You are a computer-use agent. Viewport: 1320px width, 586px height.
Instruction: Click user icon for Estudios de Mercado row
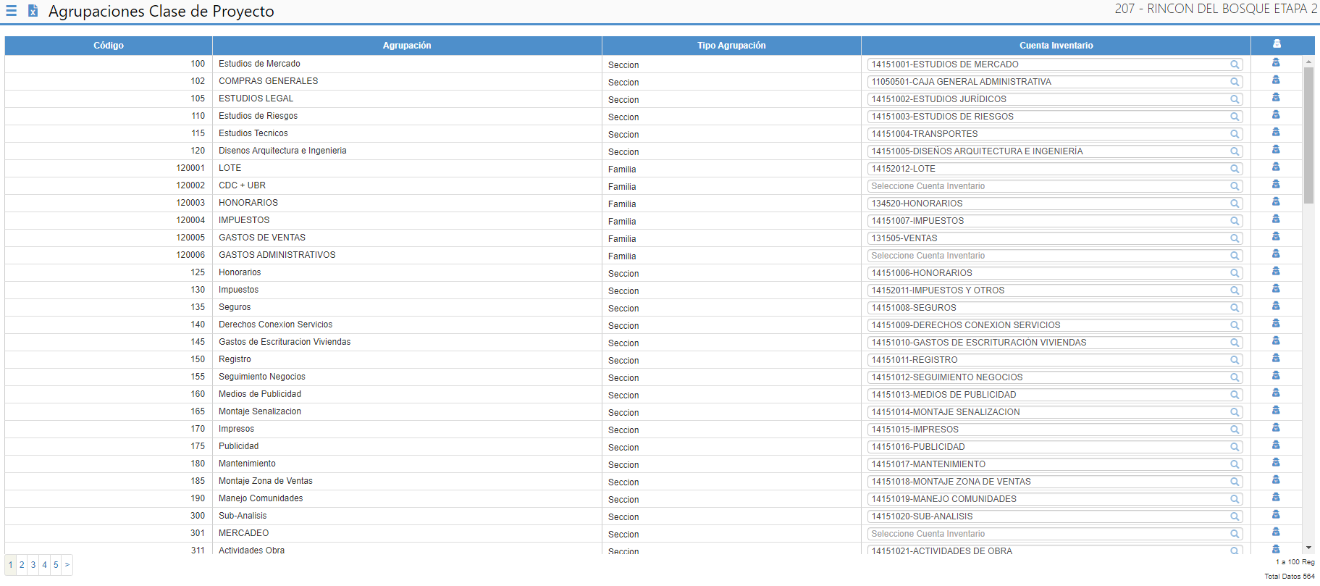[x=1276, y=62]
